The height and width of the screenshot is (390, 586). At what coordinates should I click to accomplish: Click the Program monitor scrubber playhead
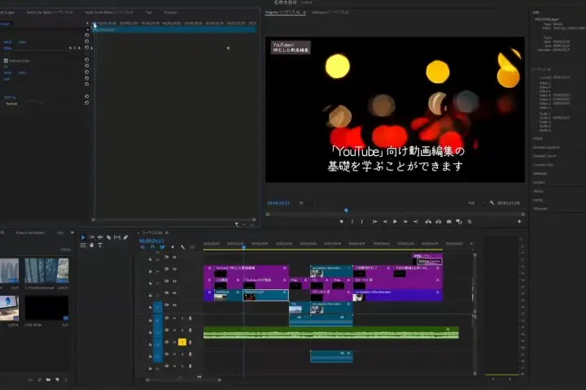[x=346, y=210]
